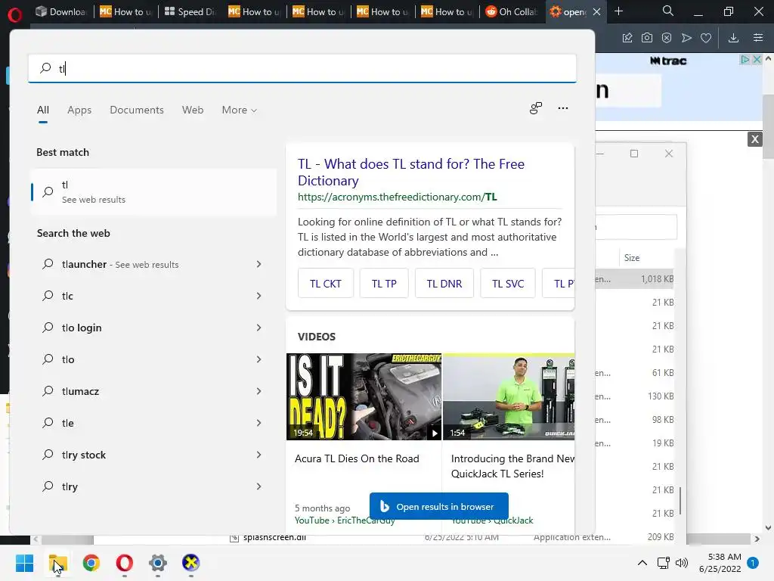Open File Explorer from taskbar
Image resolution: width=774 pixels, height=581 pixels.
pos(57,563)
